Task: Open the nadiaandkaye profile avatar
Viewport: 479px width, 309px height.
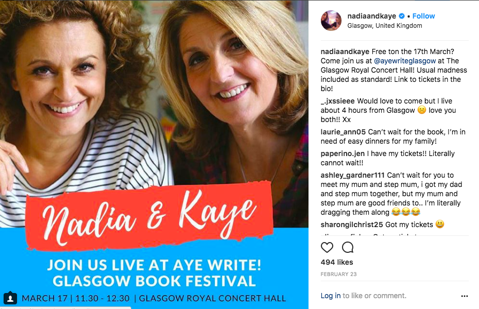Action: pos(331,21)
